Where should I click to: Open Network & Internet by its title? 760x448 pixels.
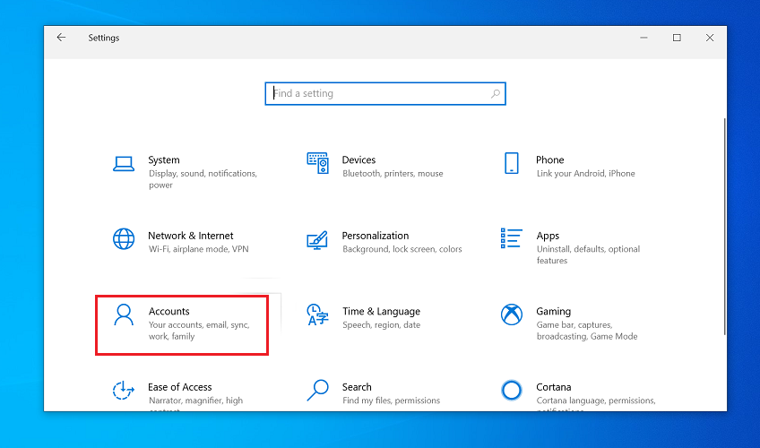coord(191,236)
